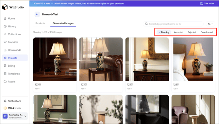Click the History clock icon
This screenshot has width=219, height=124.
point(5,26)
